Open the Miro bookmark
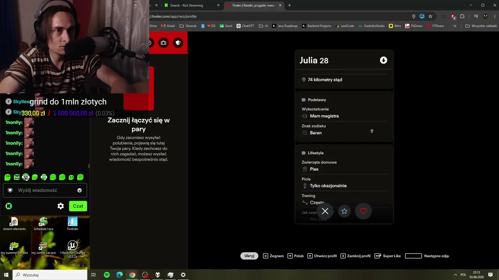This screenshot has height=280, width=499. coord(395,26)
